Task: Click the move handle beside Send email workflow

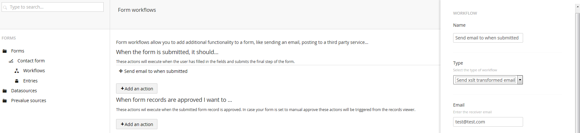Action: click(x=121, y=71)
